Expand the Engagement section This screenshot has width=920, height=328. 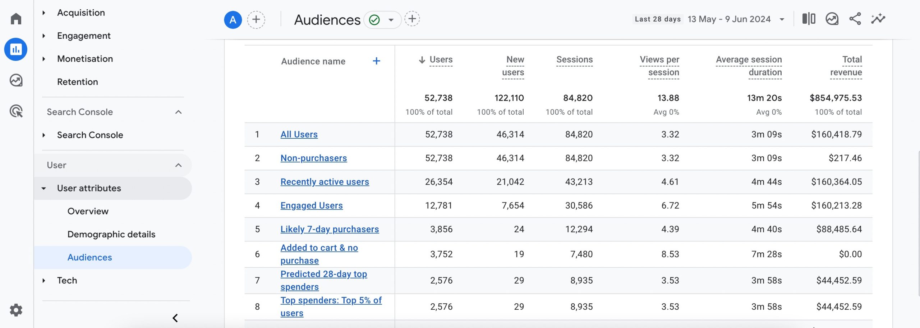click(x=44, y=36)
